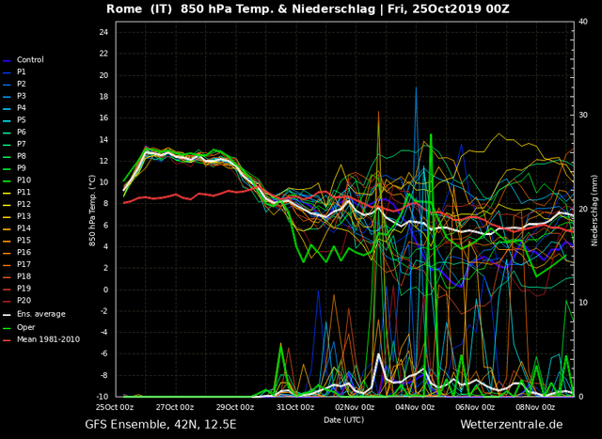Click the 29Oct 00z date tick label

pos(235,407)
